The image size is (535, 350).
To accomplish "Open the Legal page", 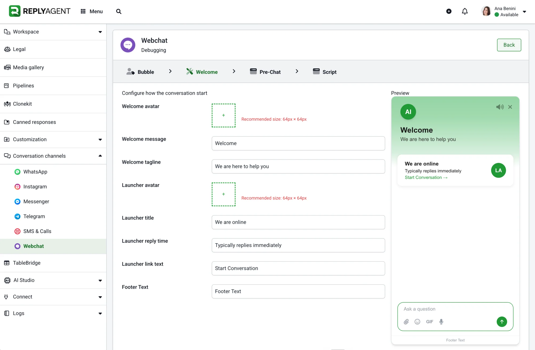I will coord(53,49).
